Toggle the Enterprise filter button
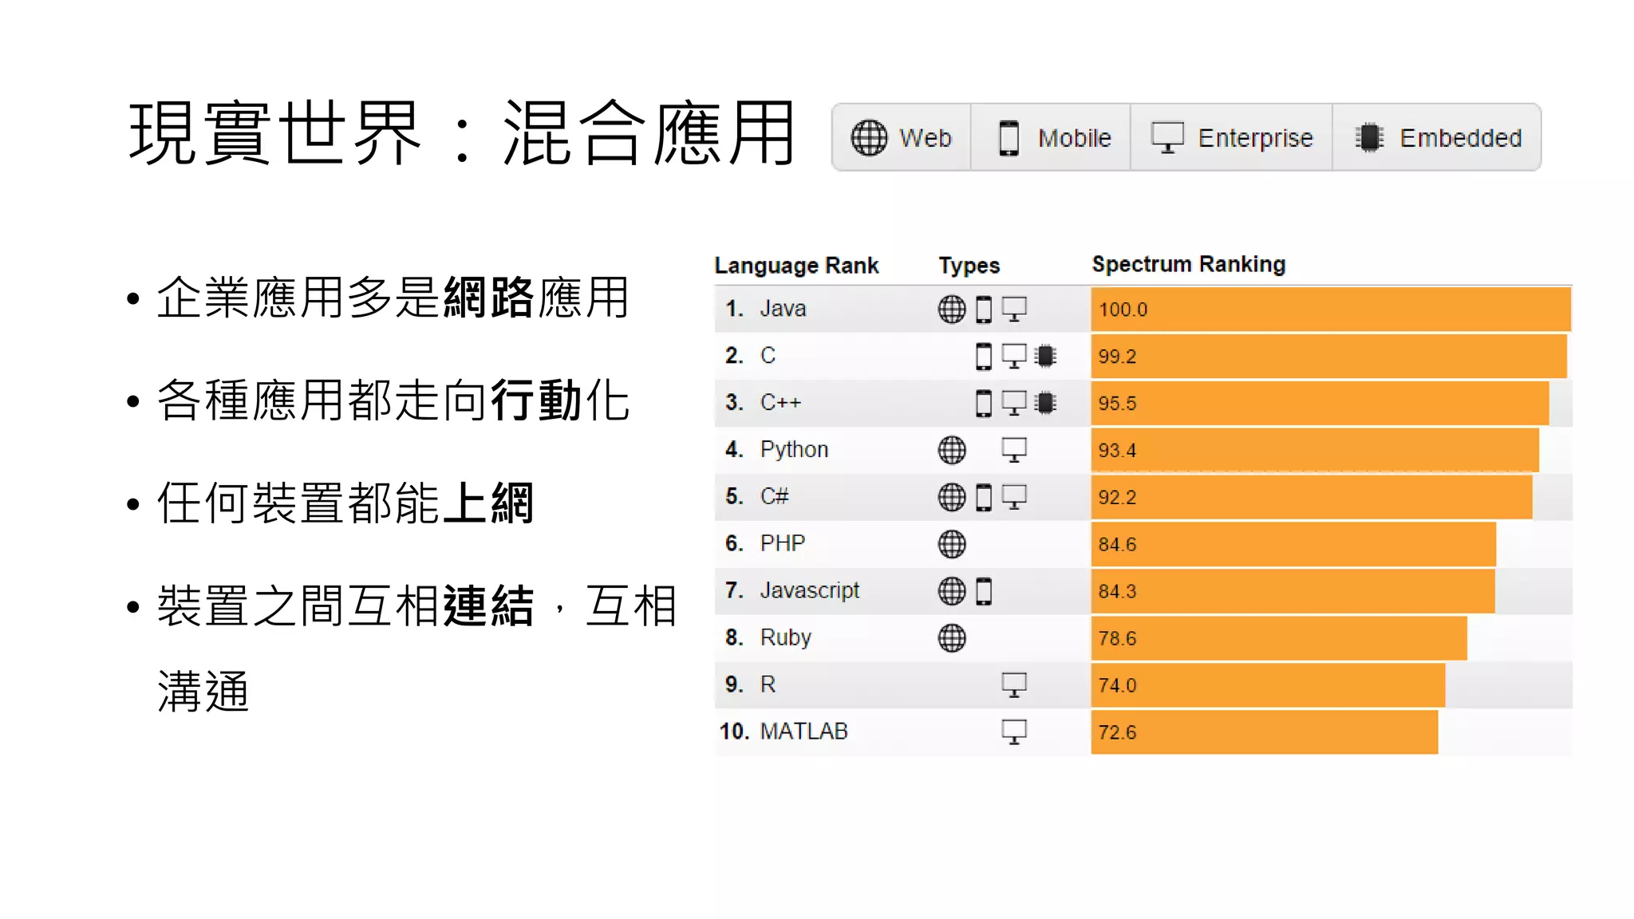Screen dimensions: 1634x919 click(1231, 137)
